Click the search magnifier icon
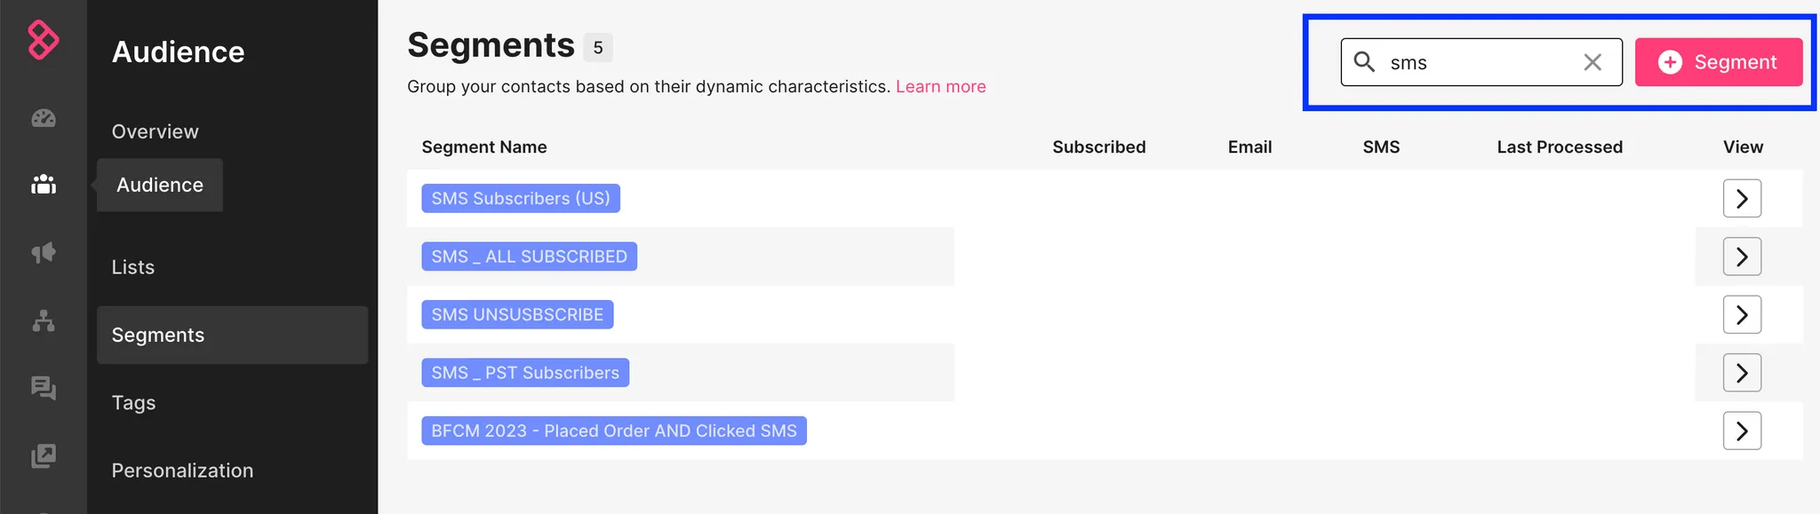Screen dimensions: 1820x514 (1364, 62)
